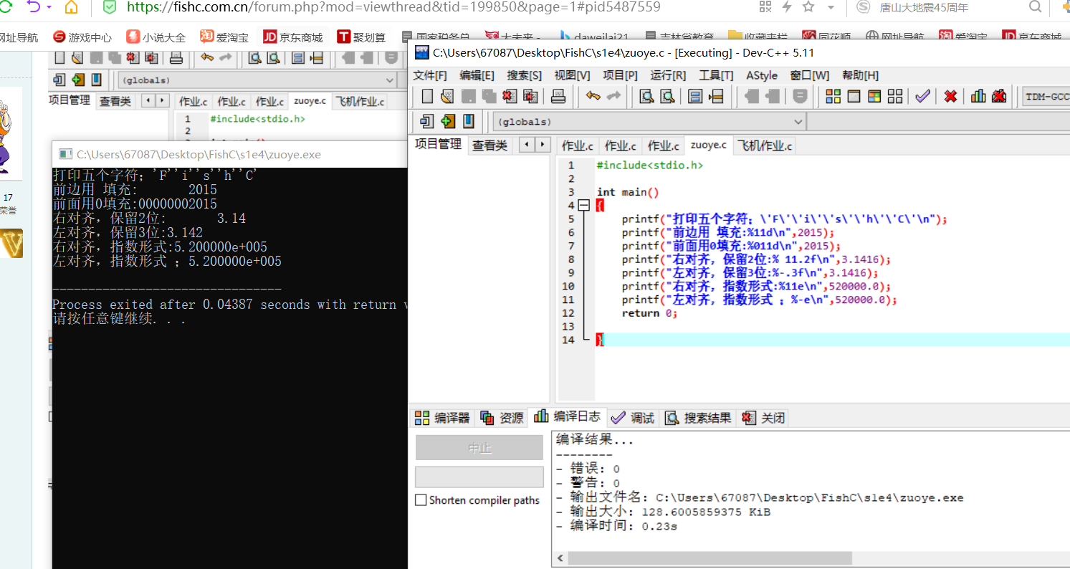Switch to 查看类 tab in front Dev-C++
The height and width of the screenshot is (569, 1070).
pos(489,145)
